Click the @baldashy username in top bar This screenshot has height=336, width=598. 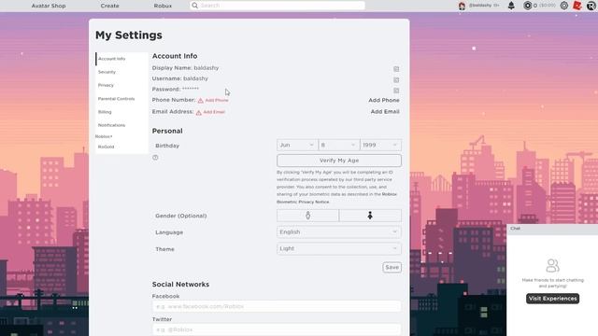pyautogui.click(x=480, y=6)
